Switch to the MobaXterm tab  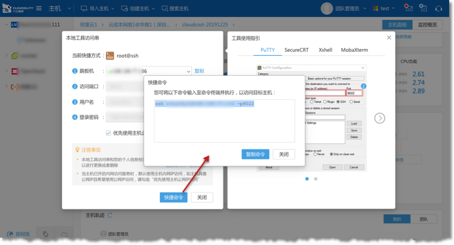click(x=354, y=50)
